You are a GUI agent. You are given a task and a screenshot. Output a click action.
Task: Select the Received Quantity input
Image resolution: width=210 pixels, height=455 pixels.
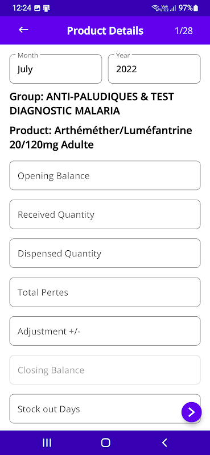pyautogui.click(x=105, y=214)
